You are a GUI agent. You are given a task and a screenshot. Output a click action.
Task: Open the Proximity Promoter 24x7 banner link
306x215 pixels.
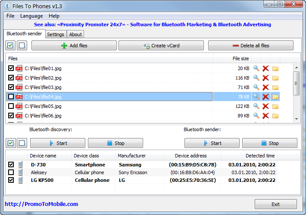[x=153, y=25]
